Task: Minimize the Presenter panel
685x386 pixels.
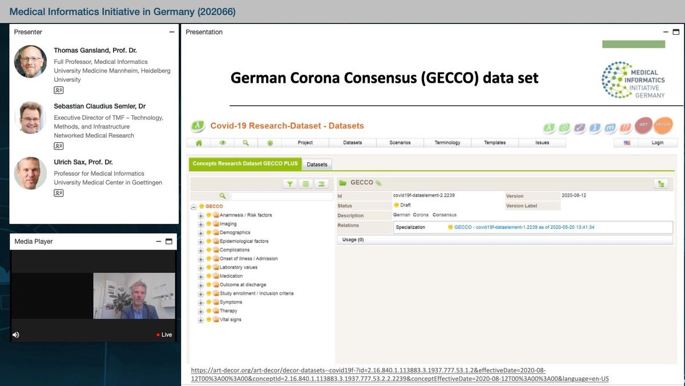Action: point(172,32)
